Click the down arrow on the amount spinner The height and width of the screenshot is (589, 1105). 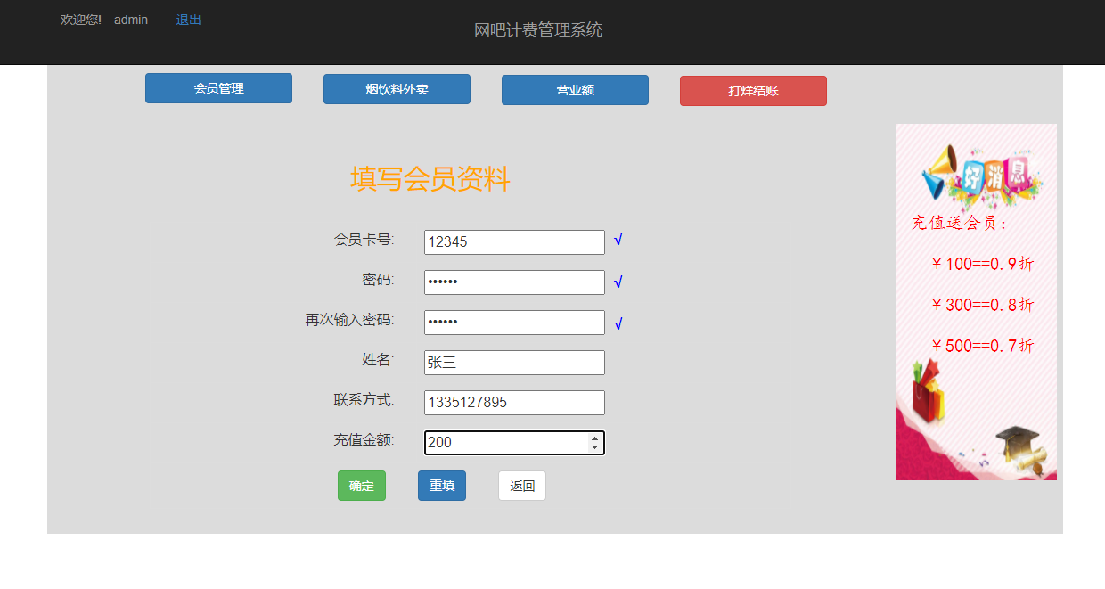click(595, 446)
